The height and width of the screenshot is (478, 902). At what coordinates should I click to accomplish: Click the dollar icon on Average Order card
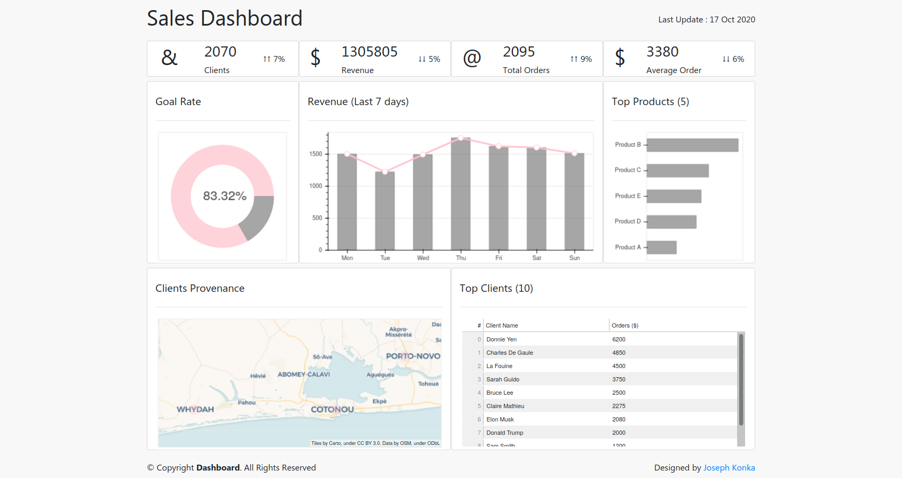click(x=620, y=58)
